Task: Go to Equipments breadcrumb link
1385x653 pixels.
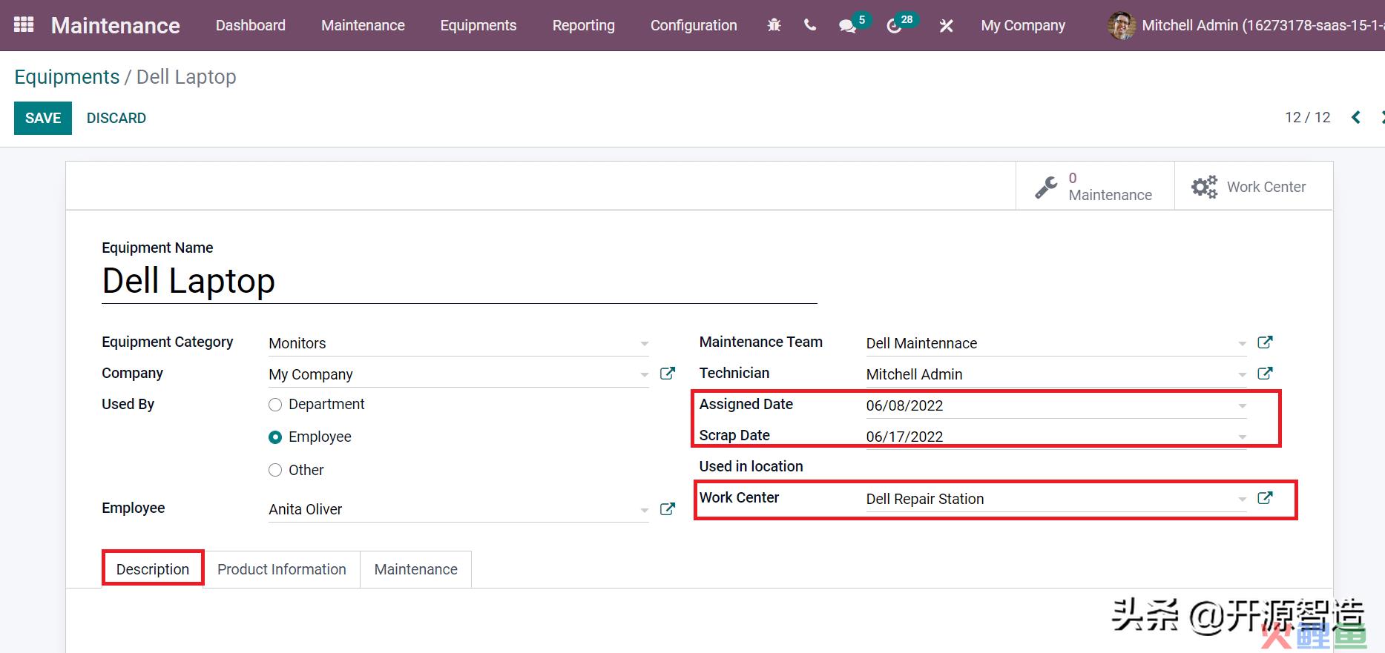Action: click(x=67, y=77)
